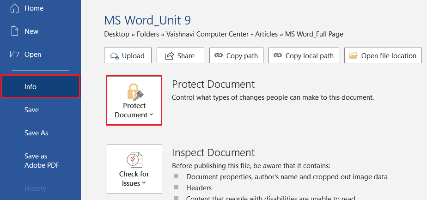Select New in the sidebar

click(40, 31)
